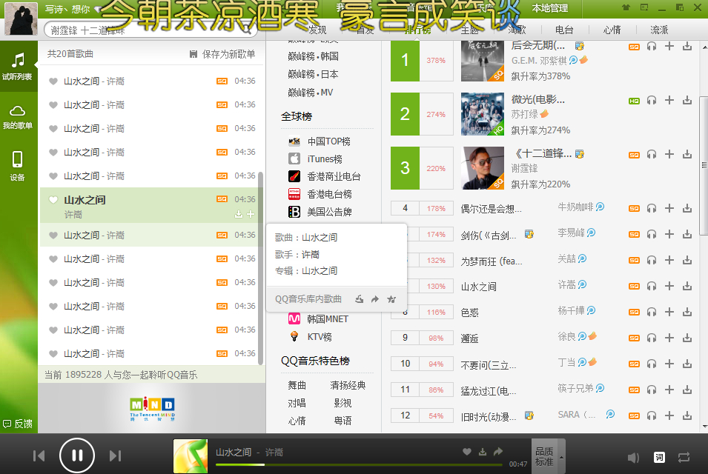
Task: Download the 十二道锋味 song
Action: tap(687, 155)
